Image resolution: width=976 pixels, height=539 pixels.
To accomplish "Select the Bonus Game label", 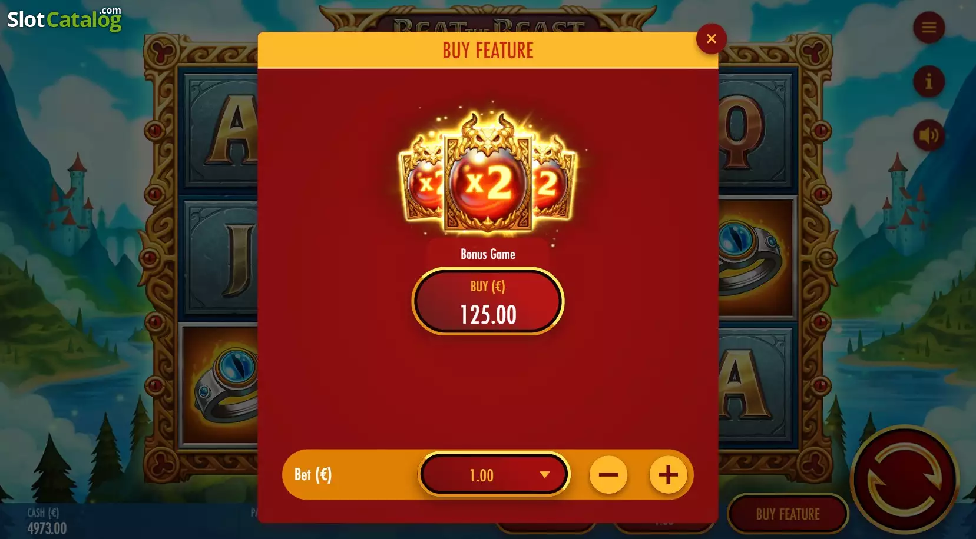I will coord(488,254).
